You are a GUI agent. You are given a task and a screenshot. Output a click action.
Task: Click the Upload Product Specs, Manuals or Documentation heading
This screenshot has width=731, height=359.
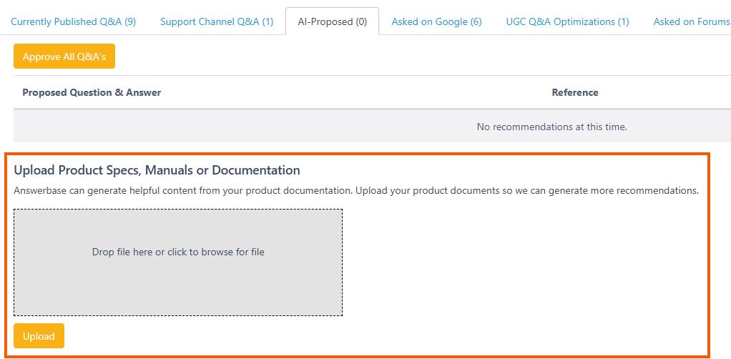click(157, 169)
